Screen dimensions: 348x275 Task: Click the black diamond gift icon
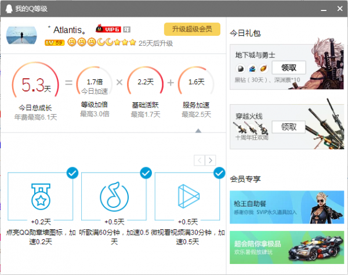[x=240, y=68]
